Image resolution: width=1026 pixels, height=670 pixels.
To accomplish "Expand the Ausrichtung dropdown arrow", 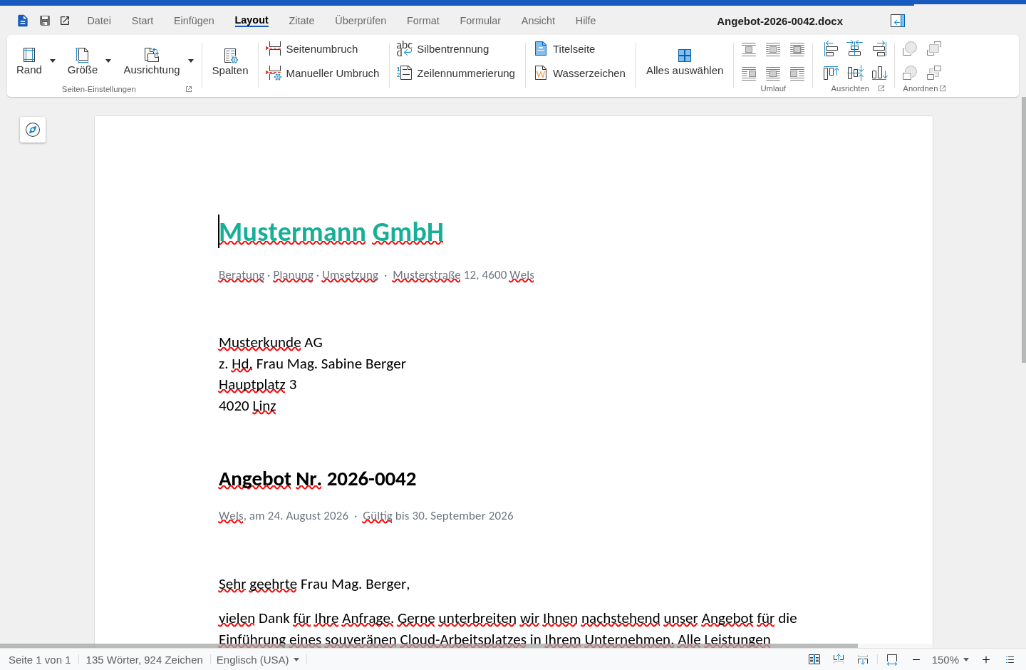I will [x=191, y=61].
